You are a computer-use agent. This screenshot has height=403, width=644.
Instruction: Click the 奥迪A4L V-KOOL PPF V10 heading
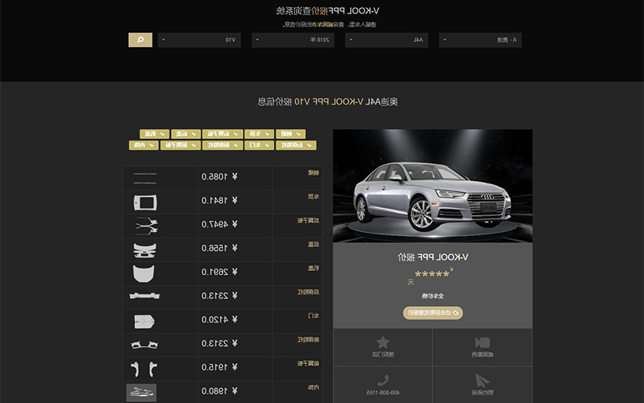click(x=347, y=102)
